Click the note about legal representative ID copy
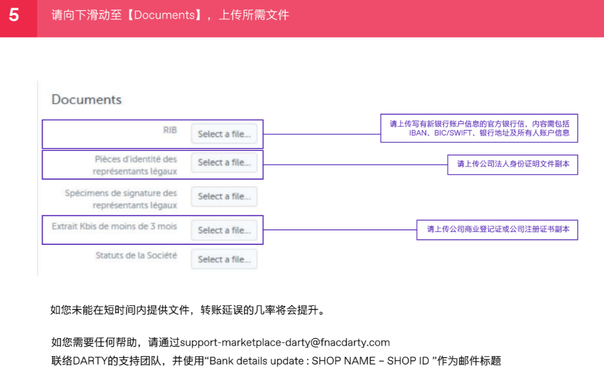 [x=513, y=165]
